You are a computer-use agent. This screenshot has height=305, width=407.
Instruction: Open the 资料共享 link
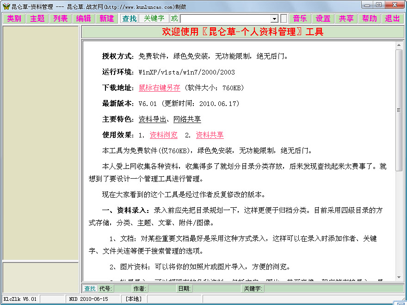[210, 135]
